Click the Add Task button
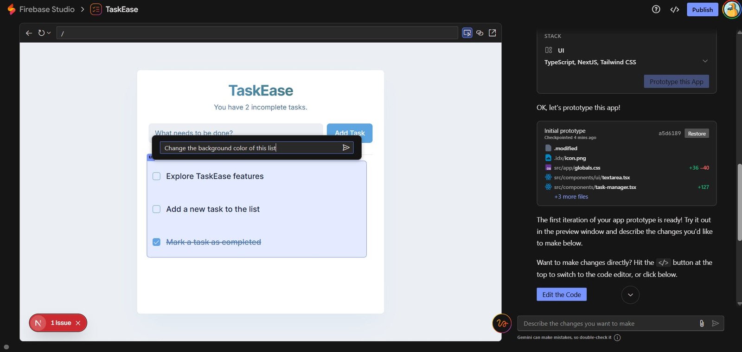The image size is (742, 352). tap(350, 133)
